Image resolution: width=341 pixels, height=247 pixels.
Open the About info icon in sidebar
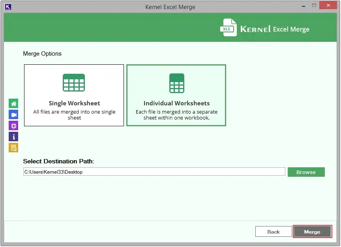point(13,137)
